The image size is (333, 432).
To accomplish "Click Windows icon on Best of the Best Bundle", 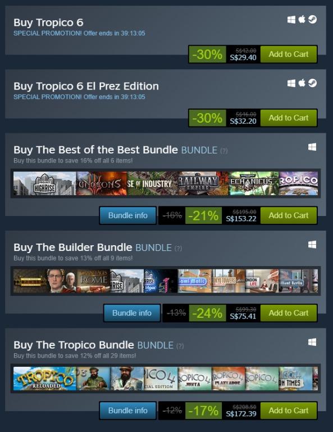I will pos(312,147).
